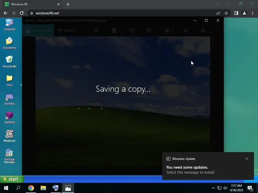Viewport: 258px width, 193px height.
Task: Click the volume speaker tray icon
Action: [225, 188]
